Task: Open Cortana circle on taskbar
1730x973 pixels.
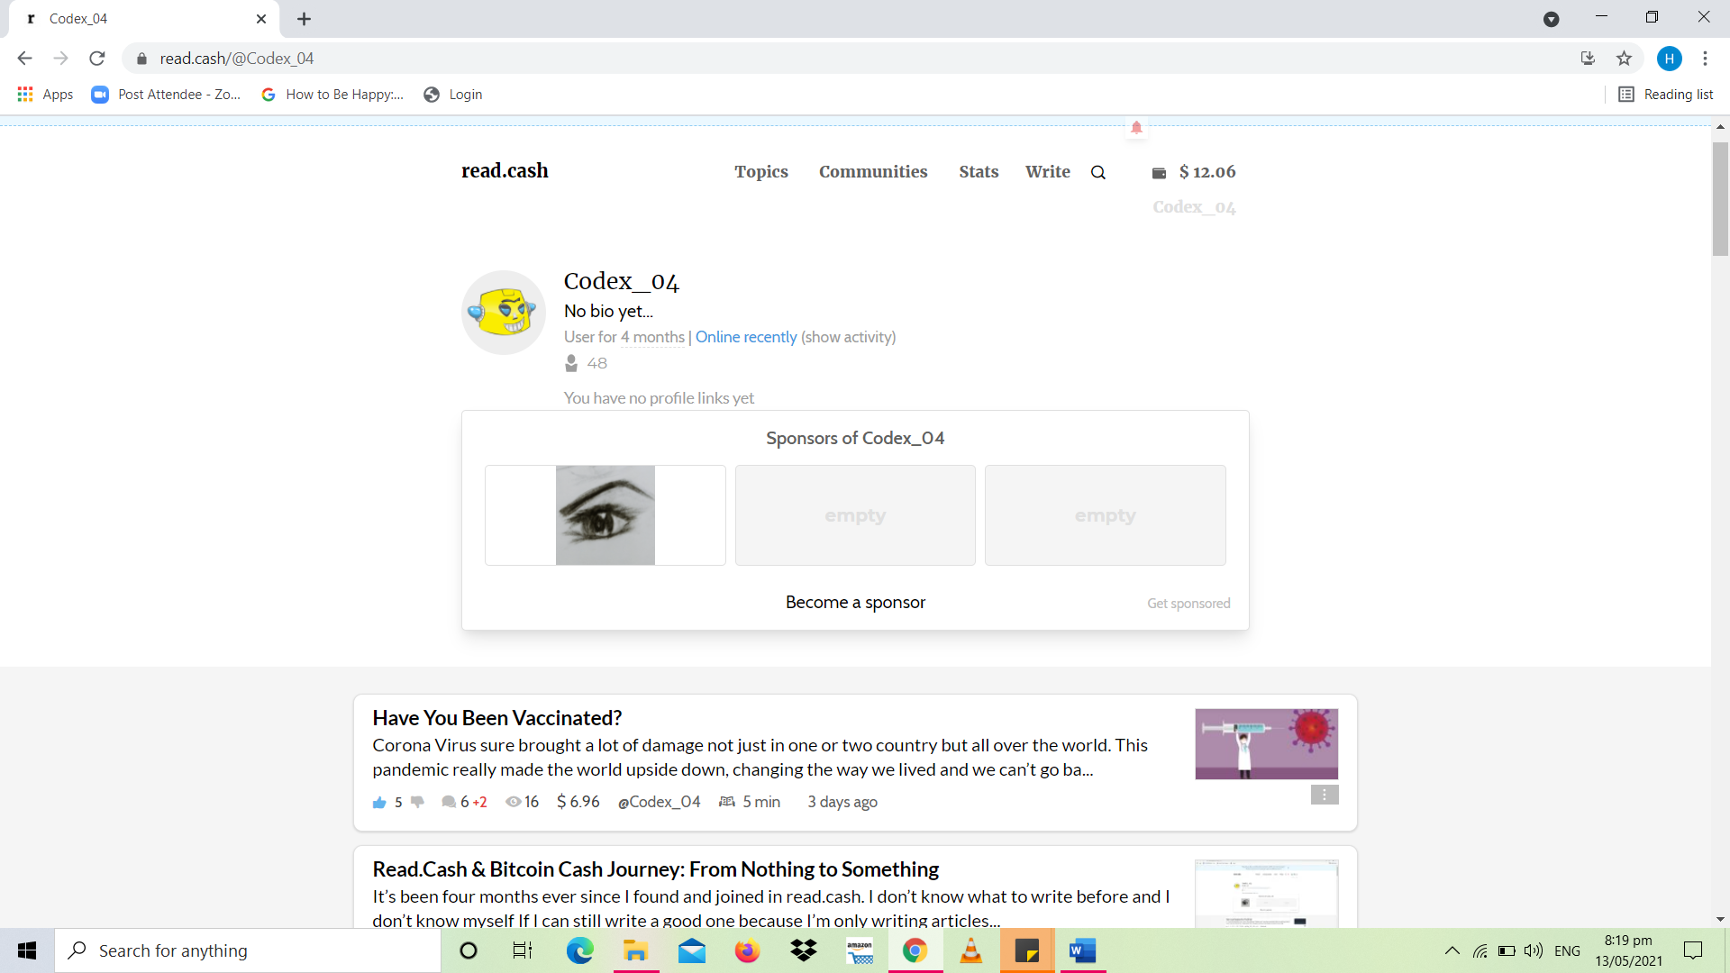Action: 469,950
